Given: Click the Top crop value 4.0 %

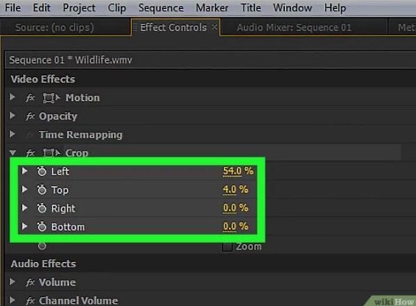Looking at the screenshot, I should tap(236, 190).
